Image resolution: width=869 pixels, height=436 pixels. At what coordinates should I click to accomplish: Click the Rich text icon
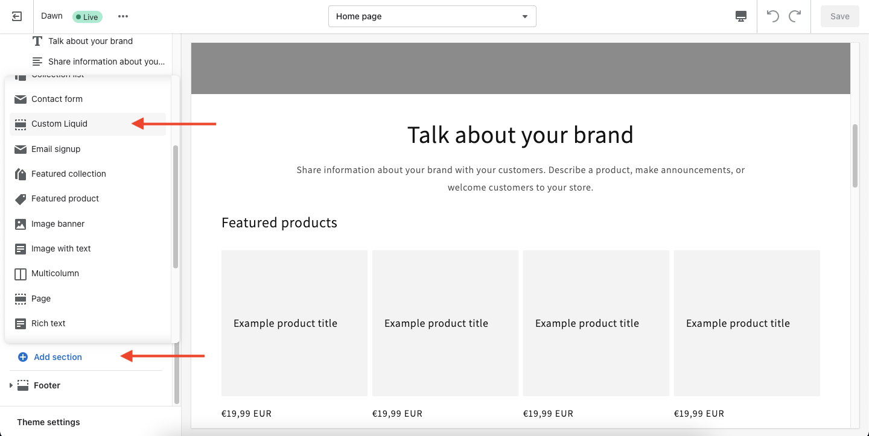(x=21, y=323)
